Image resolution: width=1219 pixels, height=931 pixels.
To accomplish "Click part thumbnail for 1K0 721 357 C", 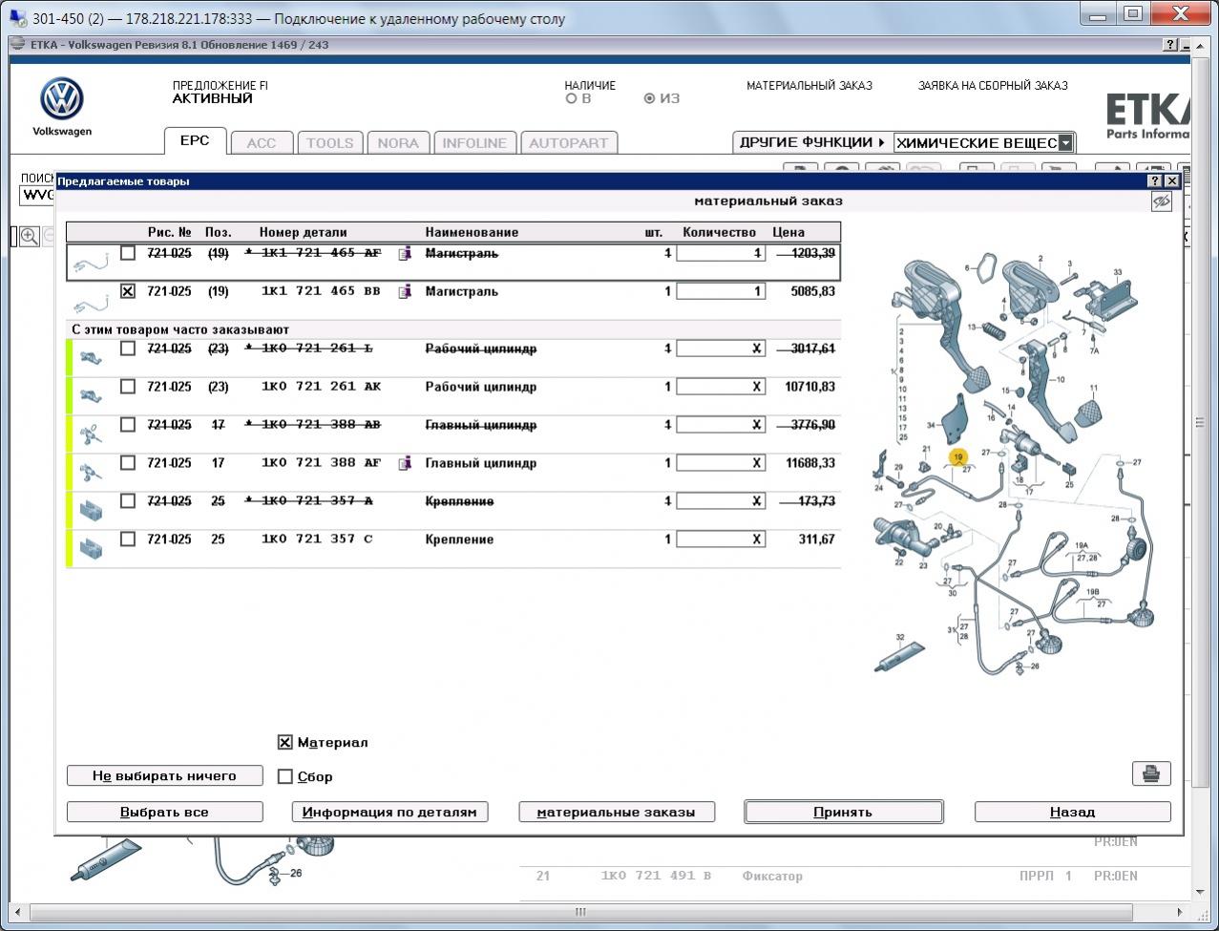I will click(92, 548).
